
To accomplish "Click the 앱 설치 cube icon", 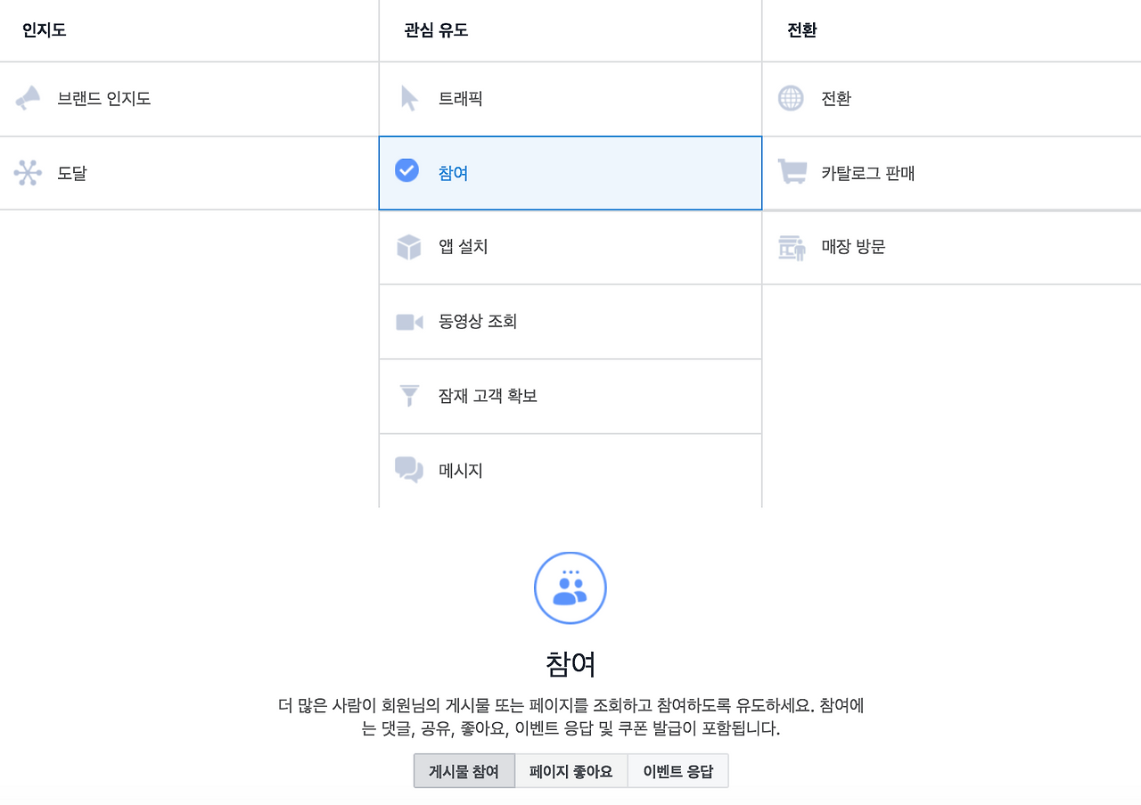I will (409, 247).
